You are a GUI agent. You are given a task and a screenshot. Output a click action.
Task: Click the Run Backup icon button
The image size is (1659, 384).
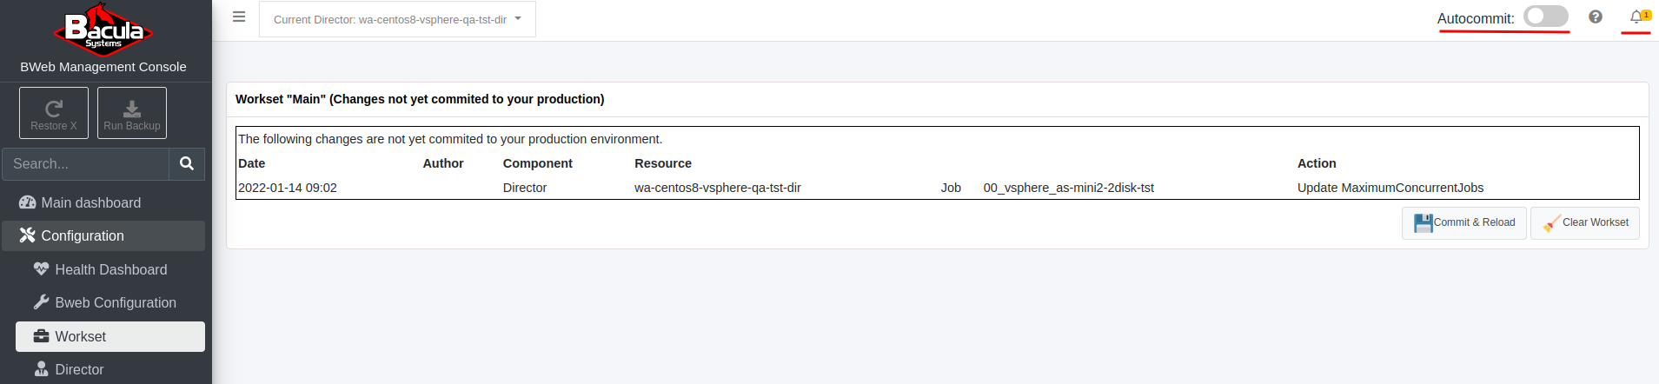click(x=132, y=113)
